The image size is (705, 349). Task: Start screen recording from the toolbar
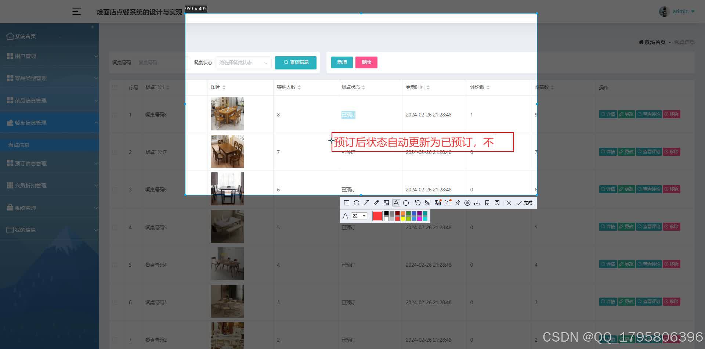[x=467, y=203]
